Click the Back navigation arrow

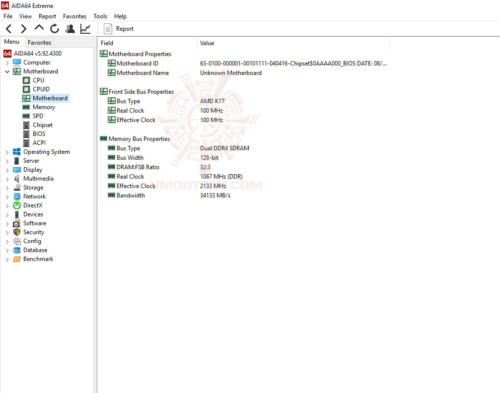pyautogui.click(x=9, y=29)
